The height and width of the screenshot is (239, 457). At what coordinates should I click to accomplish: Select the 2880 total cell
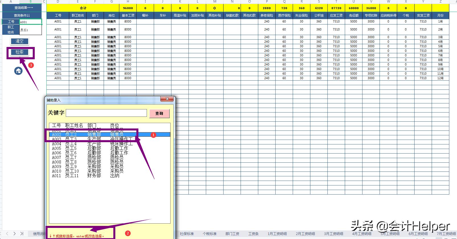[267, 8]
